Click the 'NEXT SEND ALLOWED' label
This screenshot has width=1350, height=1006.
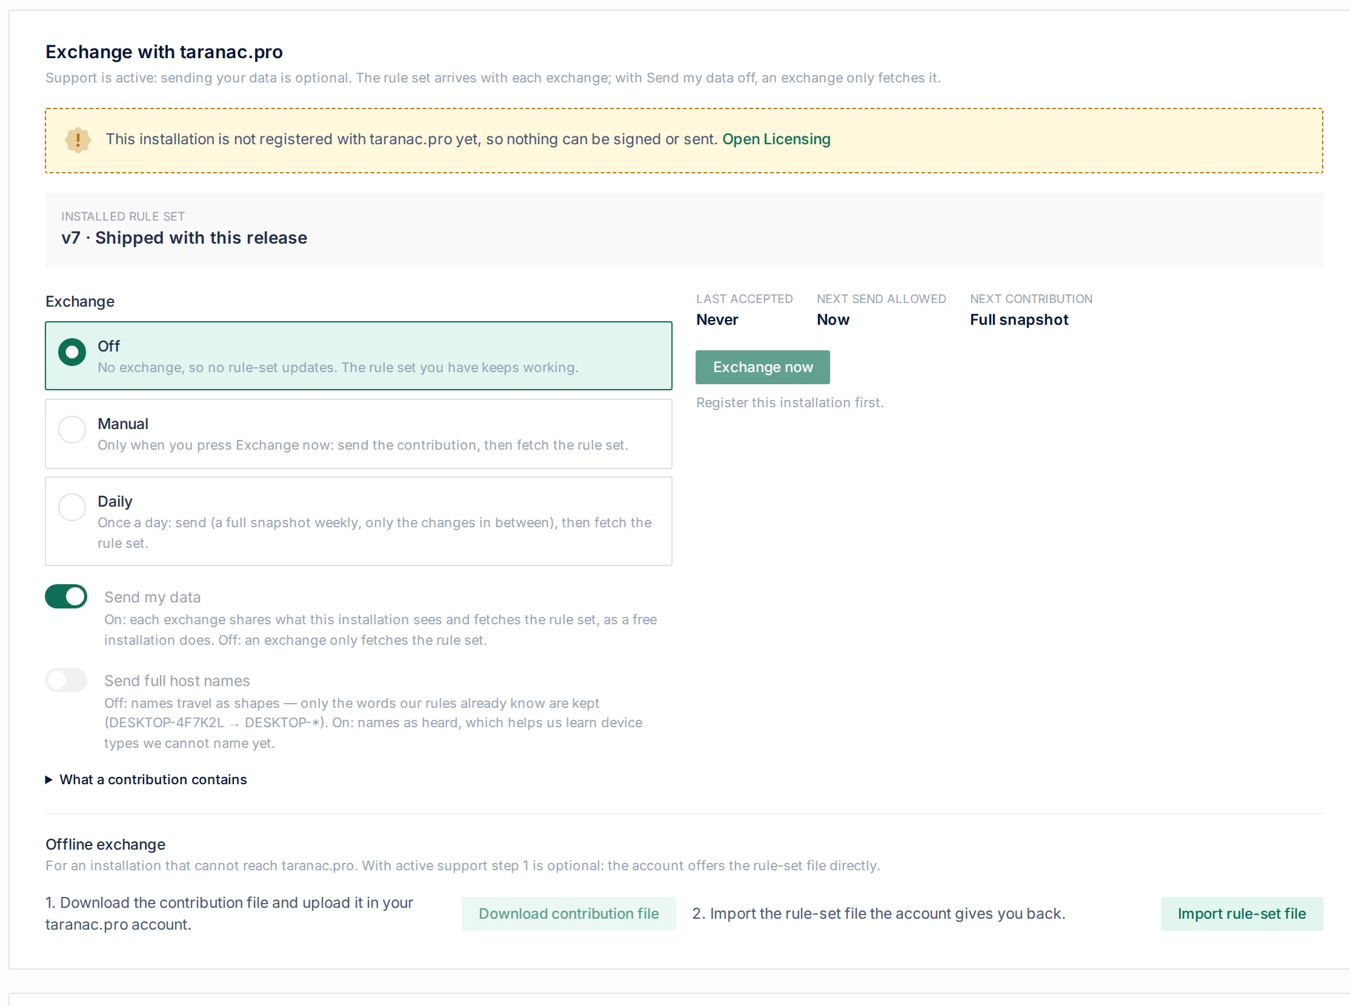pos(881,299)
